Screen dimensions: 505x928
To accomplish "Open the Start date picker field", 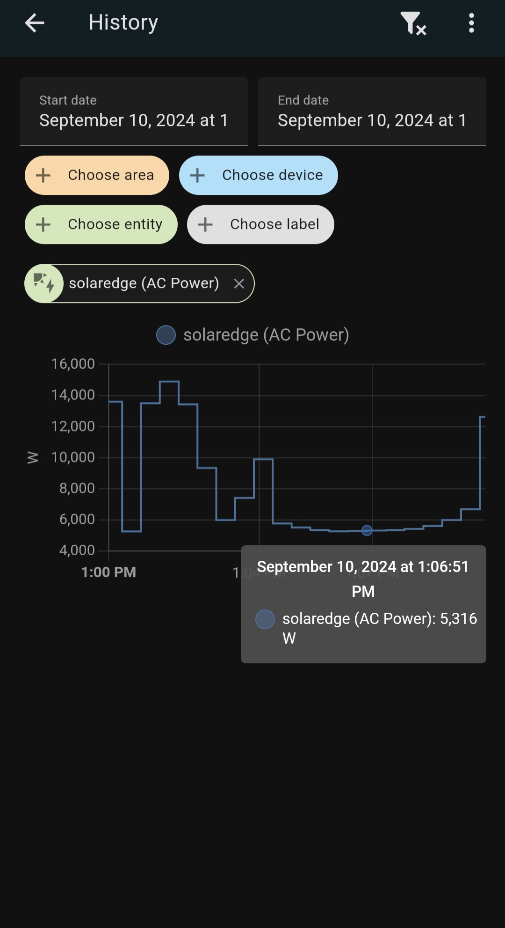I will pos(134,111).
